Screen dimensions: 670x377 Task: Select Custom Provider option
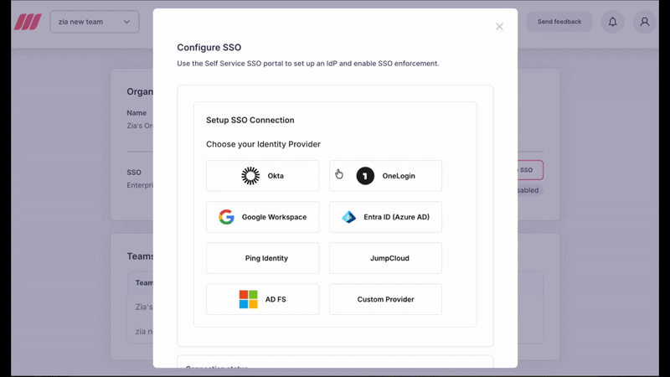click(x=385, y=299)
